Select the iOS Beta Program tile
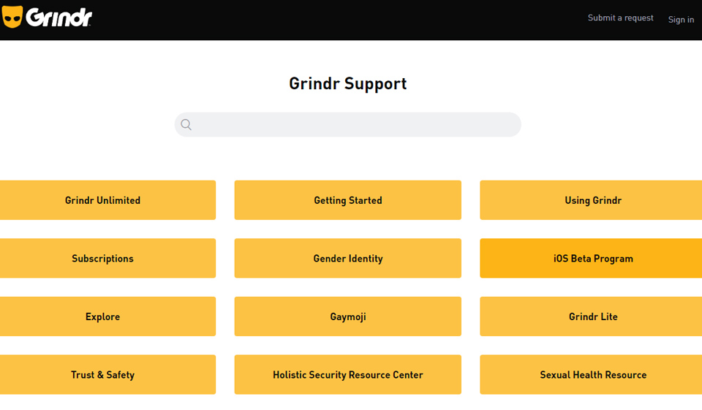 click(x=592, y=259)
